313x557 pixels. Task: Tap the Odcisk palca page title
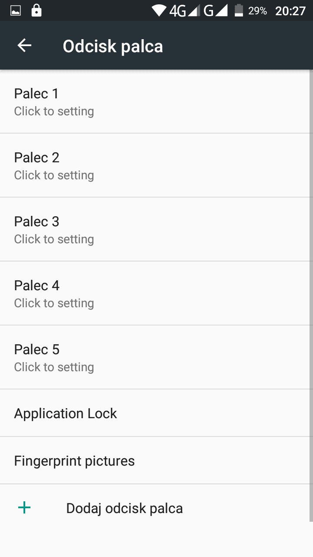coord(113,46)
